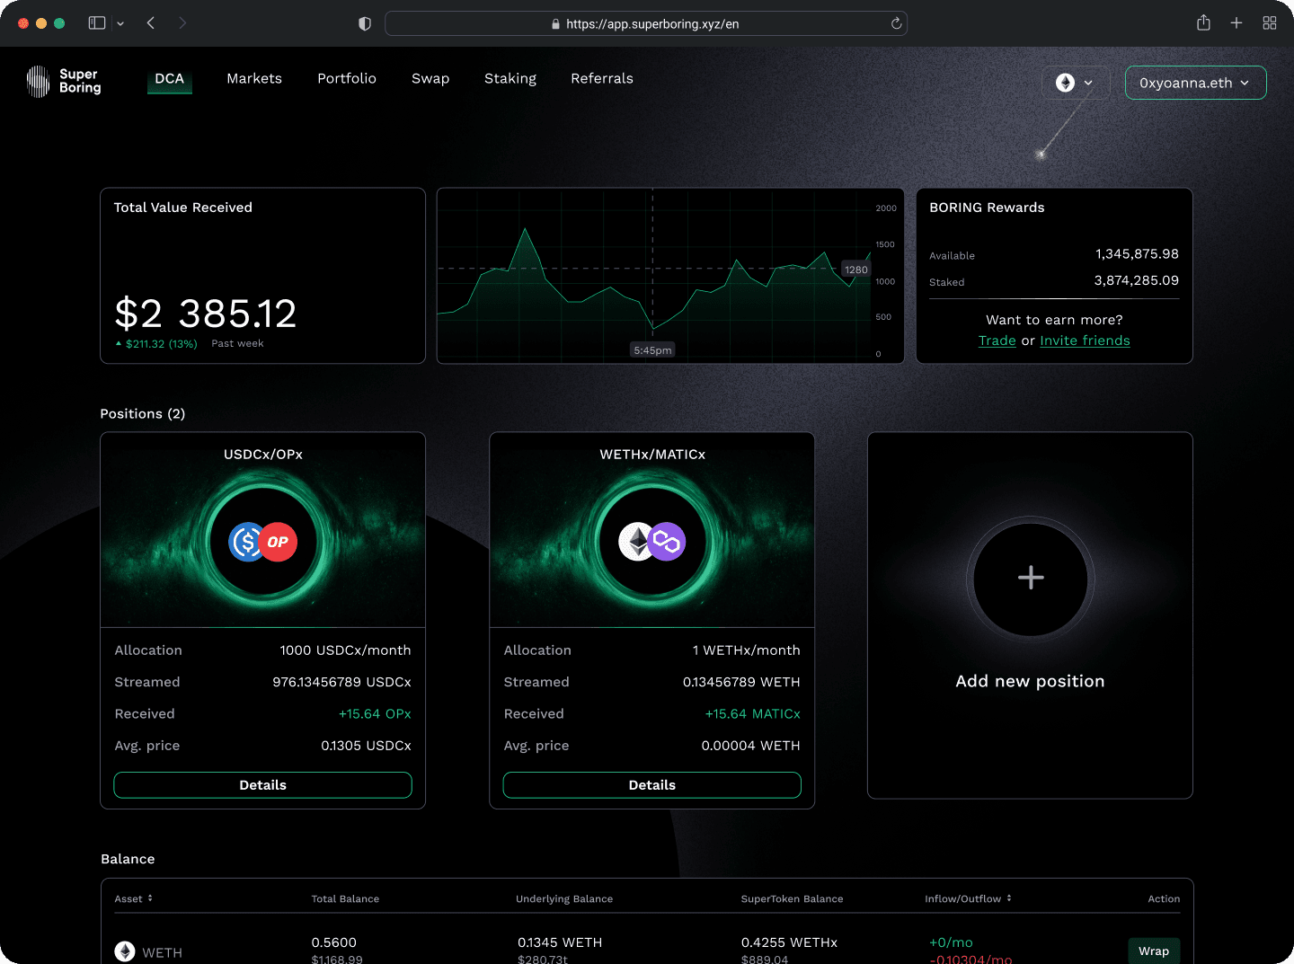The image size is (1294, 964).
Task: Click the 1280 price marker on chart
Action: [855, 270]
